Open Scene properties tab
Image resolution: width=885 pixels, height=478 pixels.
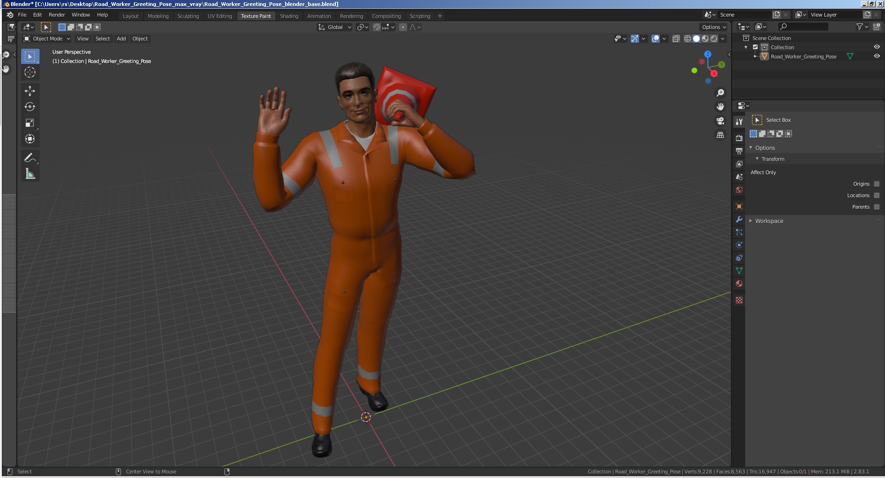point(739,176)
